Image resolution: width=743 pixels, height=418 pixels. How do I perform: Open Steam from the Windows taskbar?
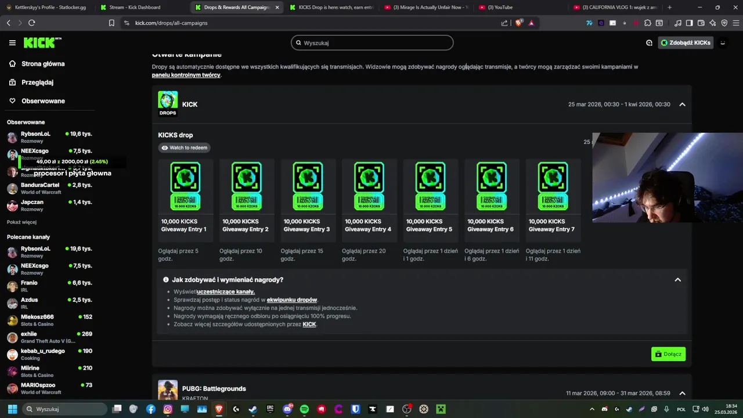click(x=253, y=409)
